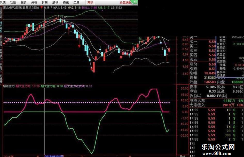Click the PE(动) label
244x157 pixels.
pyautogui.click(x=222, y=96)
